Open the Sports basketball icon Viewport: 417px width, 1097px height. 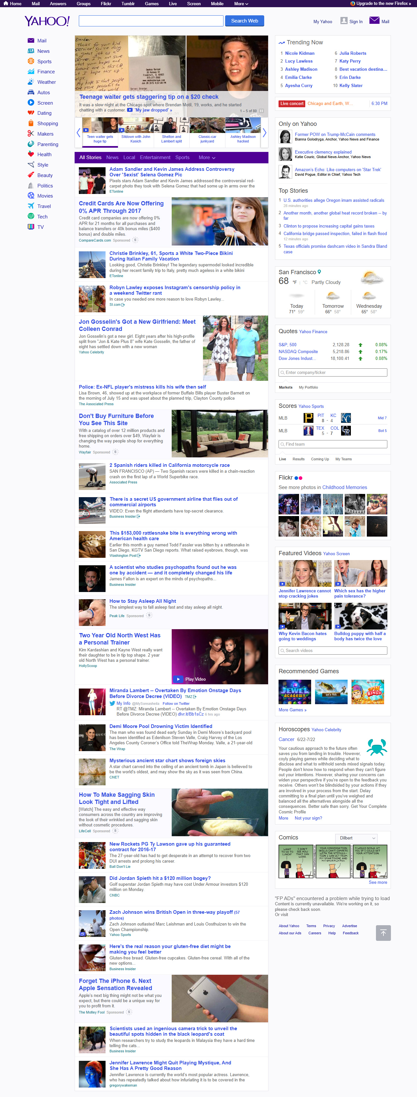[31, 61]
